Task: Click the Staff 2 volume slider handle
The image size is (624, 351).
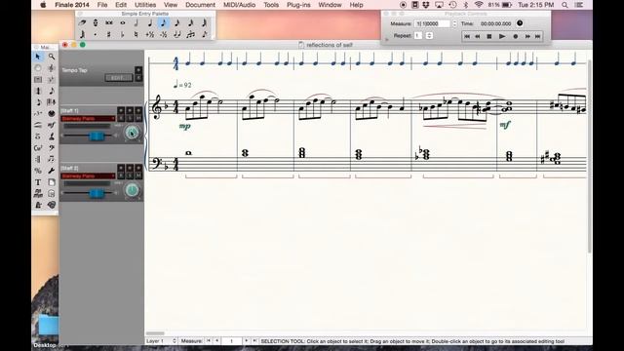Action: pos(97,193)
